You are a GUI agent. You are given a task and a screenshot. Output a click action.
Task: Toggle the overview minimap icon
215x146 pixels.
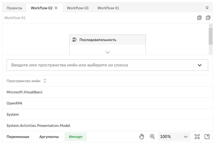coord(207,137)
